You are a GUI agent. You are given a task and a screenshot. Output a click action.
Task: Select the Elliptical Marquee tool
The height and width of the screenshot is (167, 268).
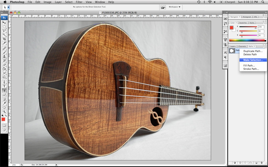4,27
